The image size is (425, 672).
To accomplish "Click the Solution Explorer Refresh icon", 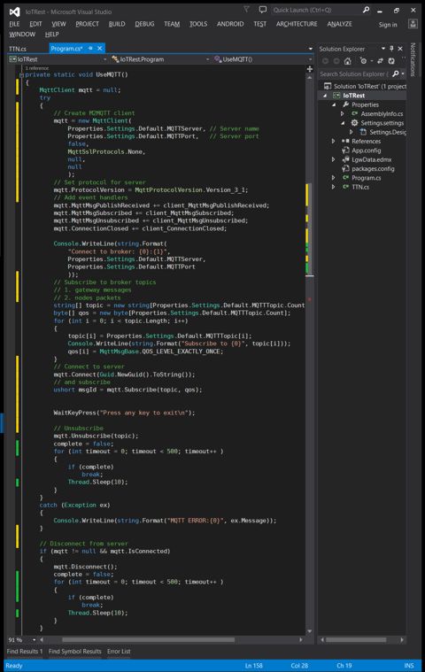I will (x=391, y=61).
